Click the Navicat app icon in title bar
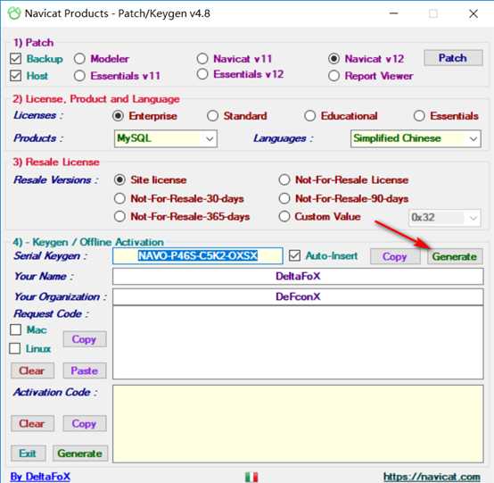 [x=14, y=13]
